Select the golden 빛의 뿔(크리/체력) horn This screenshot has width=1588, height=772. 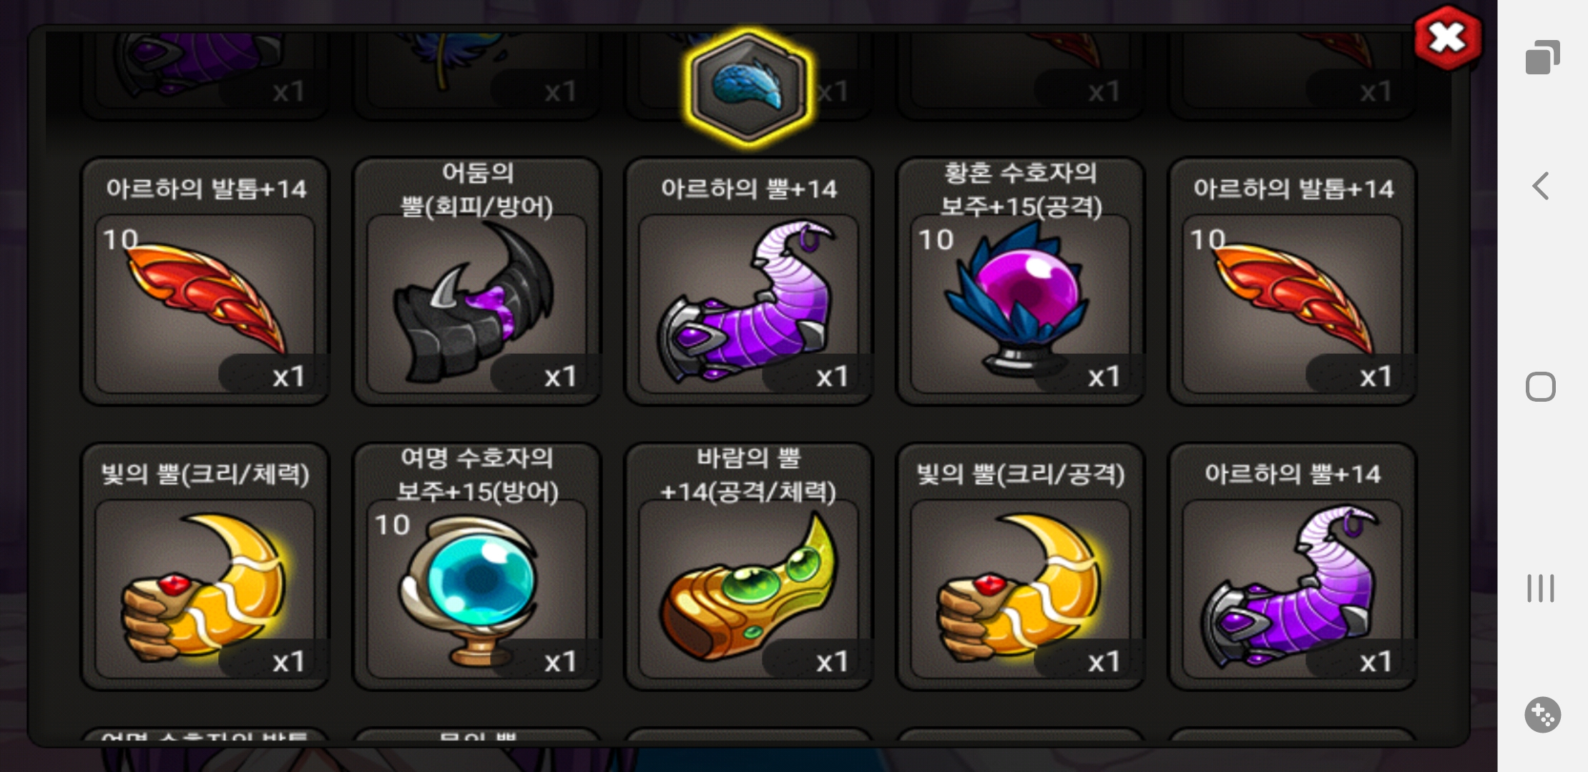coord(205,567)
